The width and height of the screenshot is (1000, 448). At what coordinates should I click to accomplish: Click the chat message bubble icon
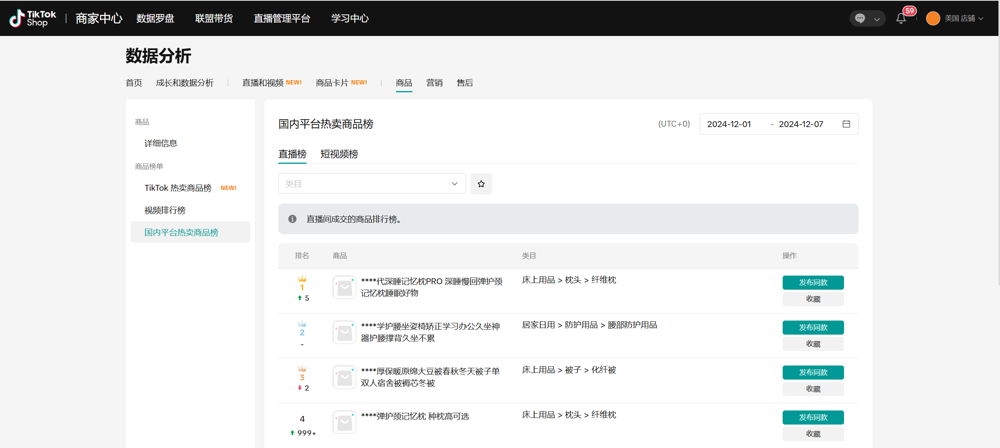tap(860, 18)
